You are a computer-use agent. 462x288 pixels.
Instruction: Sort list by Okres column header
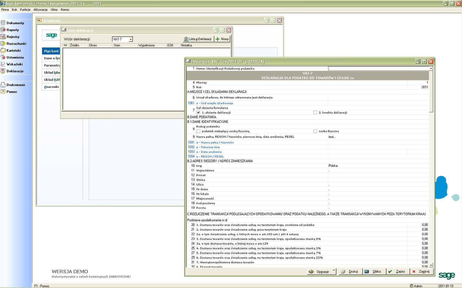tap(100, 45)
